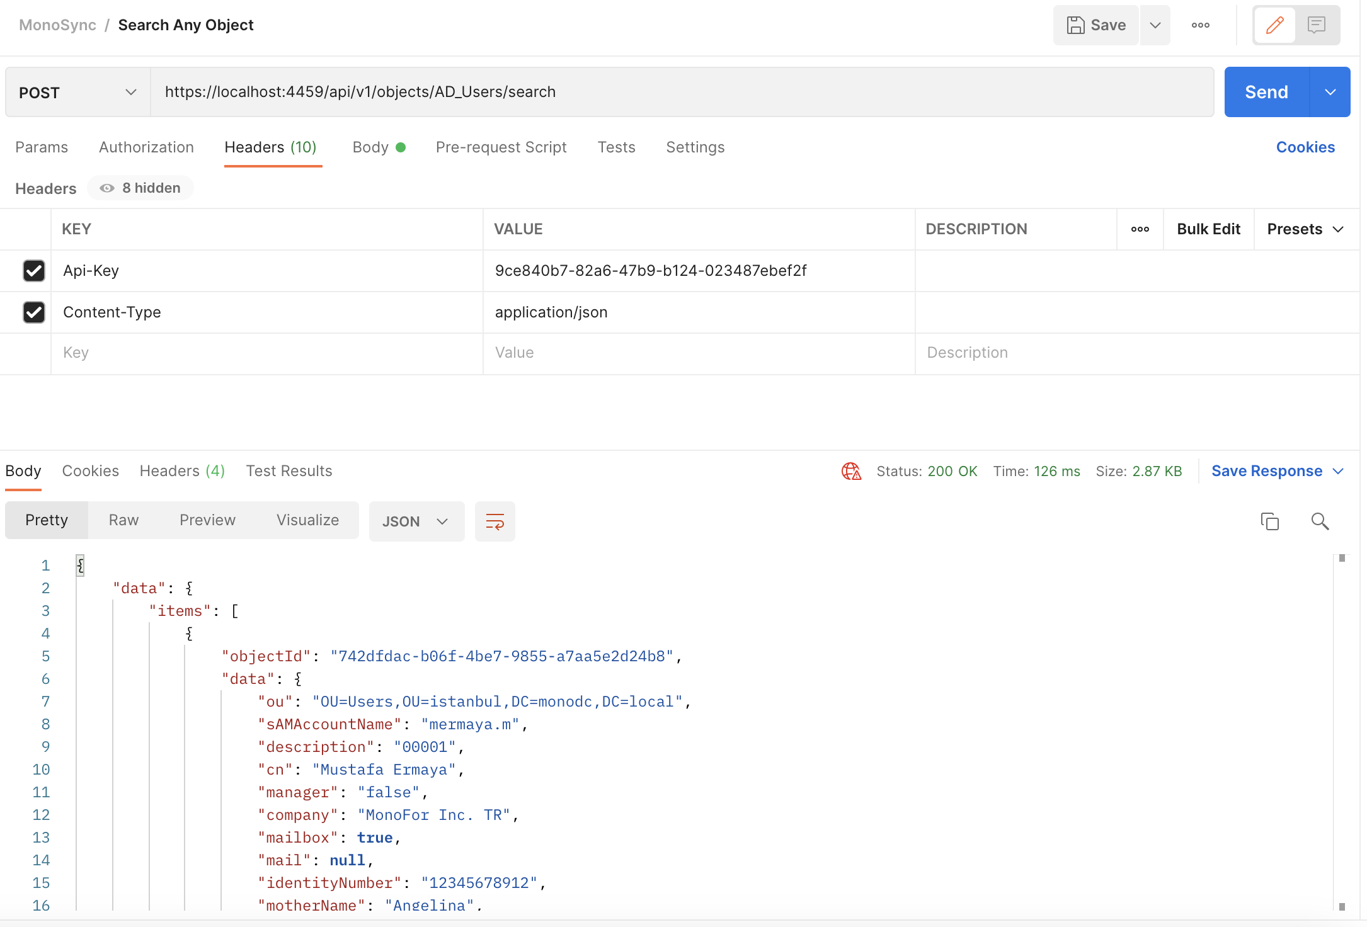Click the request URL input field
Image resolution: width=1367 pixels, height=927 pixels.
coord(680,93)
